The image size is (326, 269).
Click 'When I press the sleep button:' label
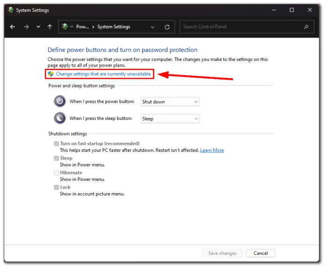(101, 119)
